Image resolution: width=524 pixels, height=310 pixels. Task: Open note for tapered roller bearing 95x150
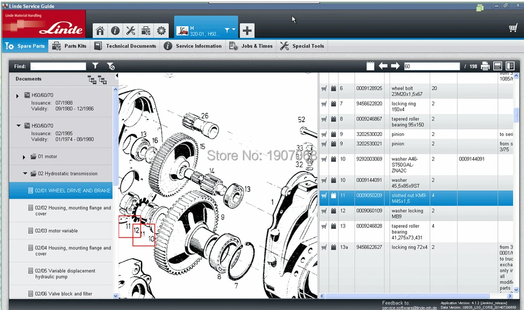click(333, 119)
